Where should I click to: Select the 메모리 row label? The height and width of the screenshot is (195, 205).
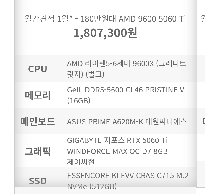[38, 95]
